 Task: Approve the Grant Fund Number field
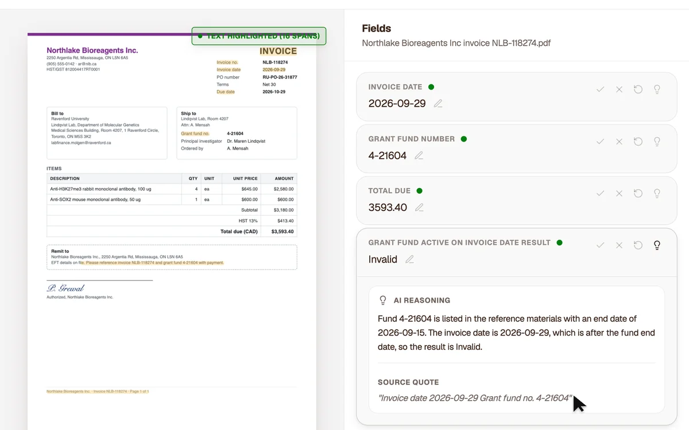coord(600,141)
